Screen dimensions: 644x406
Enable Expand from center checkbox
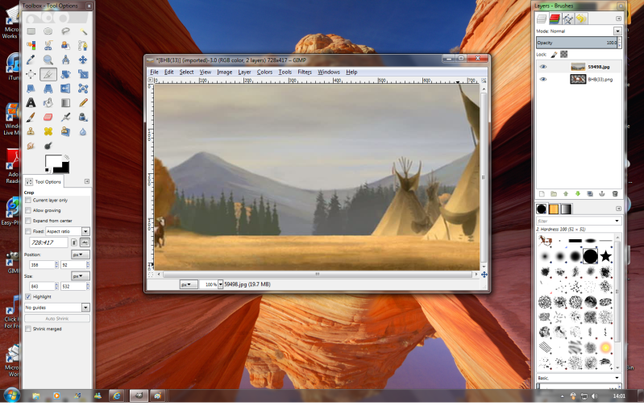pyautogui.click(x=28, y=221)
